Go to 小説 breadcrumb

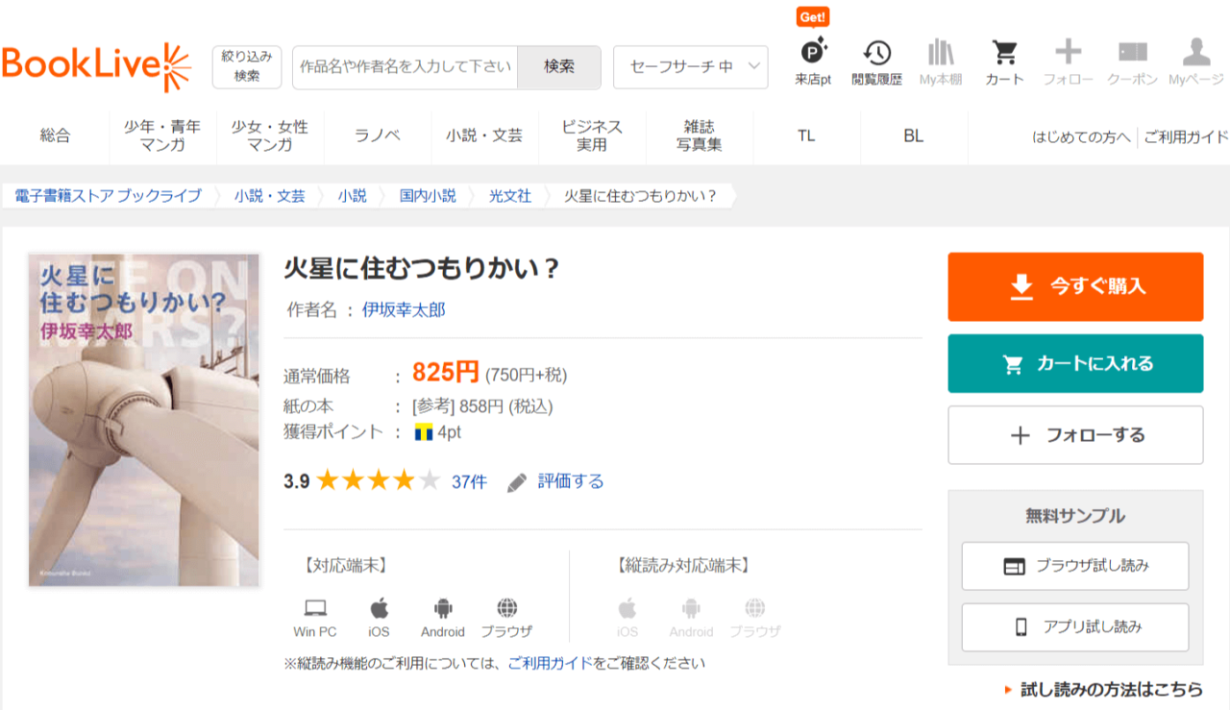(x=353, y=196)
